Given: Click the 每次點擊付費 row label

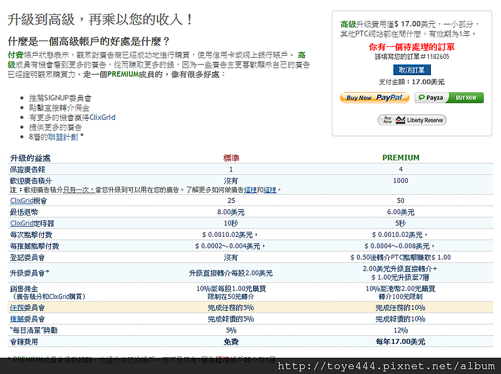Looking at the screenshot, I should 31,235.
